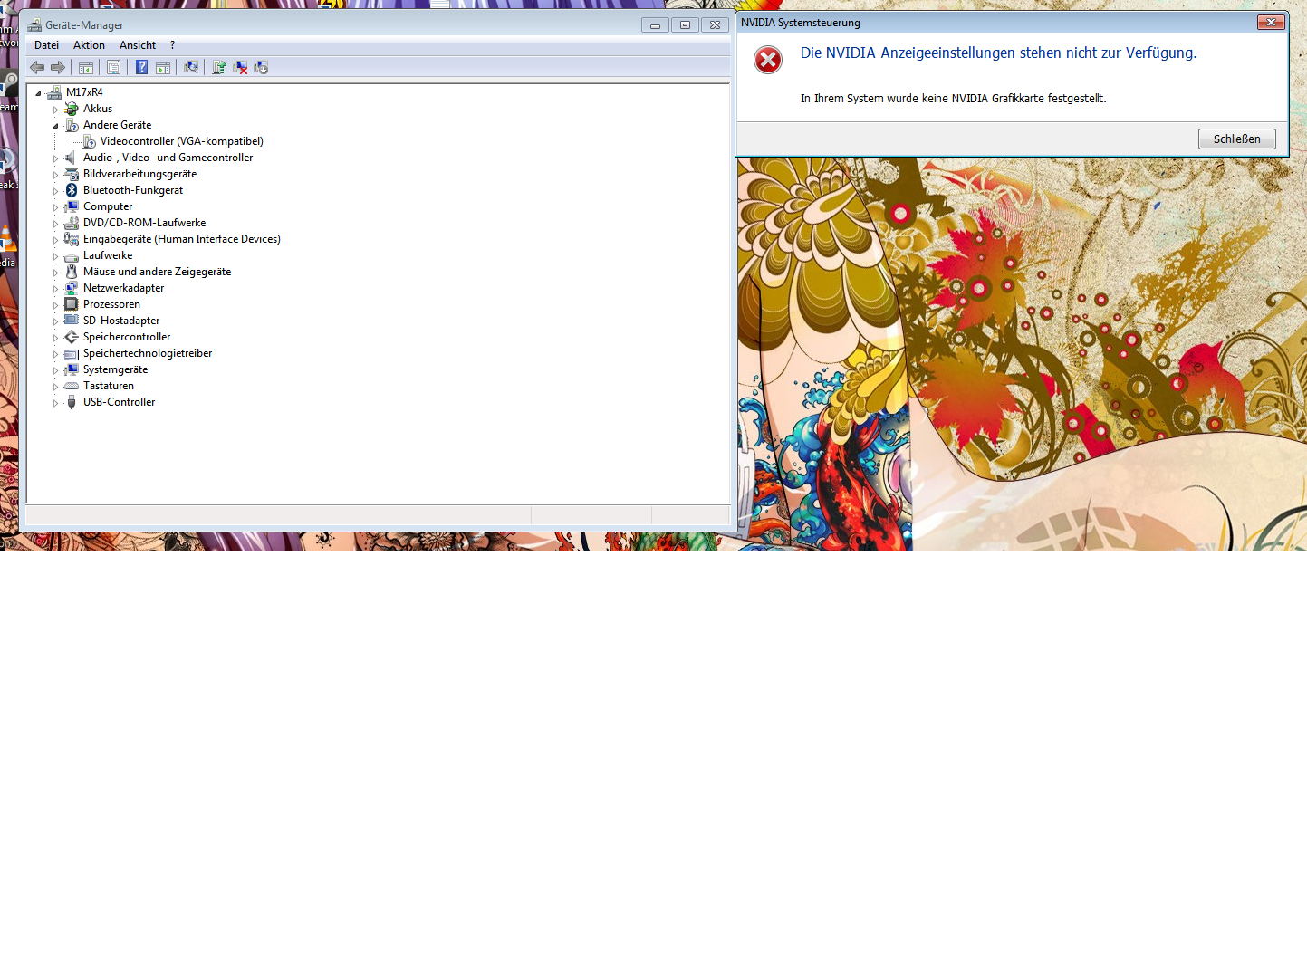Image resolution: width=1307 pixels, height=978 pixels.
Task: Select Eingabegeräte (Human Interface Devices) label
Action: point(181,239)
